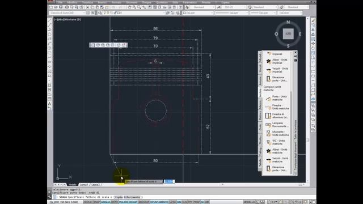The image size is (363, 204).
Task: Click the ALTO face of ViewCube
Action: [288, 34]
